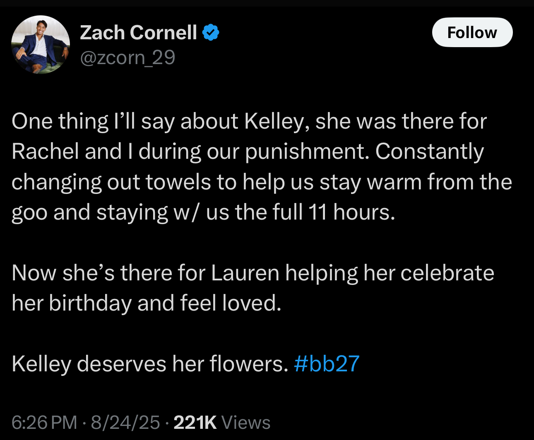Image resolution: width=534 pixels, height=440 pixels.
Task: Click the "Now she's there for Lauren" line
Action: tap(253, 273)
